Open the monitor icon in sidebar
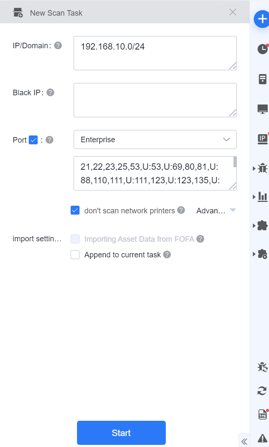The height and width of the screenshot is (447, 269). click(262, 109)
